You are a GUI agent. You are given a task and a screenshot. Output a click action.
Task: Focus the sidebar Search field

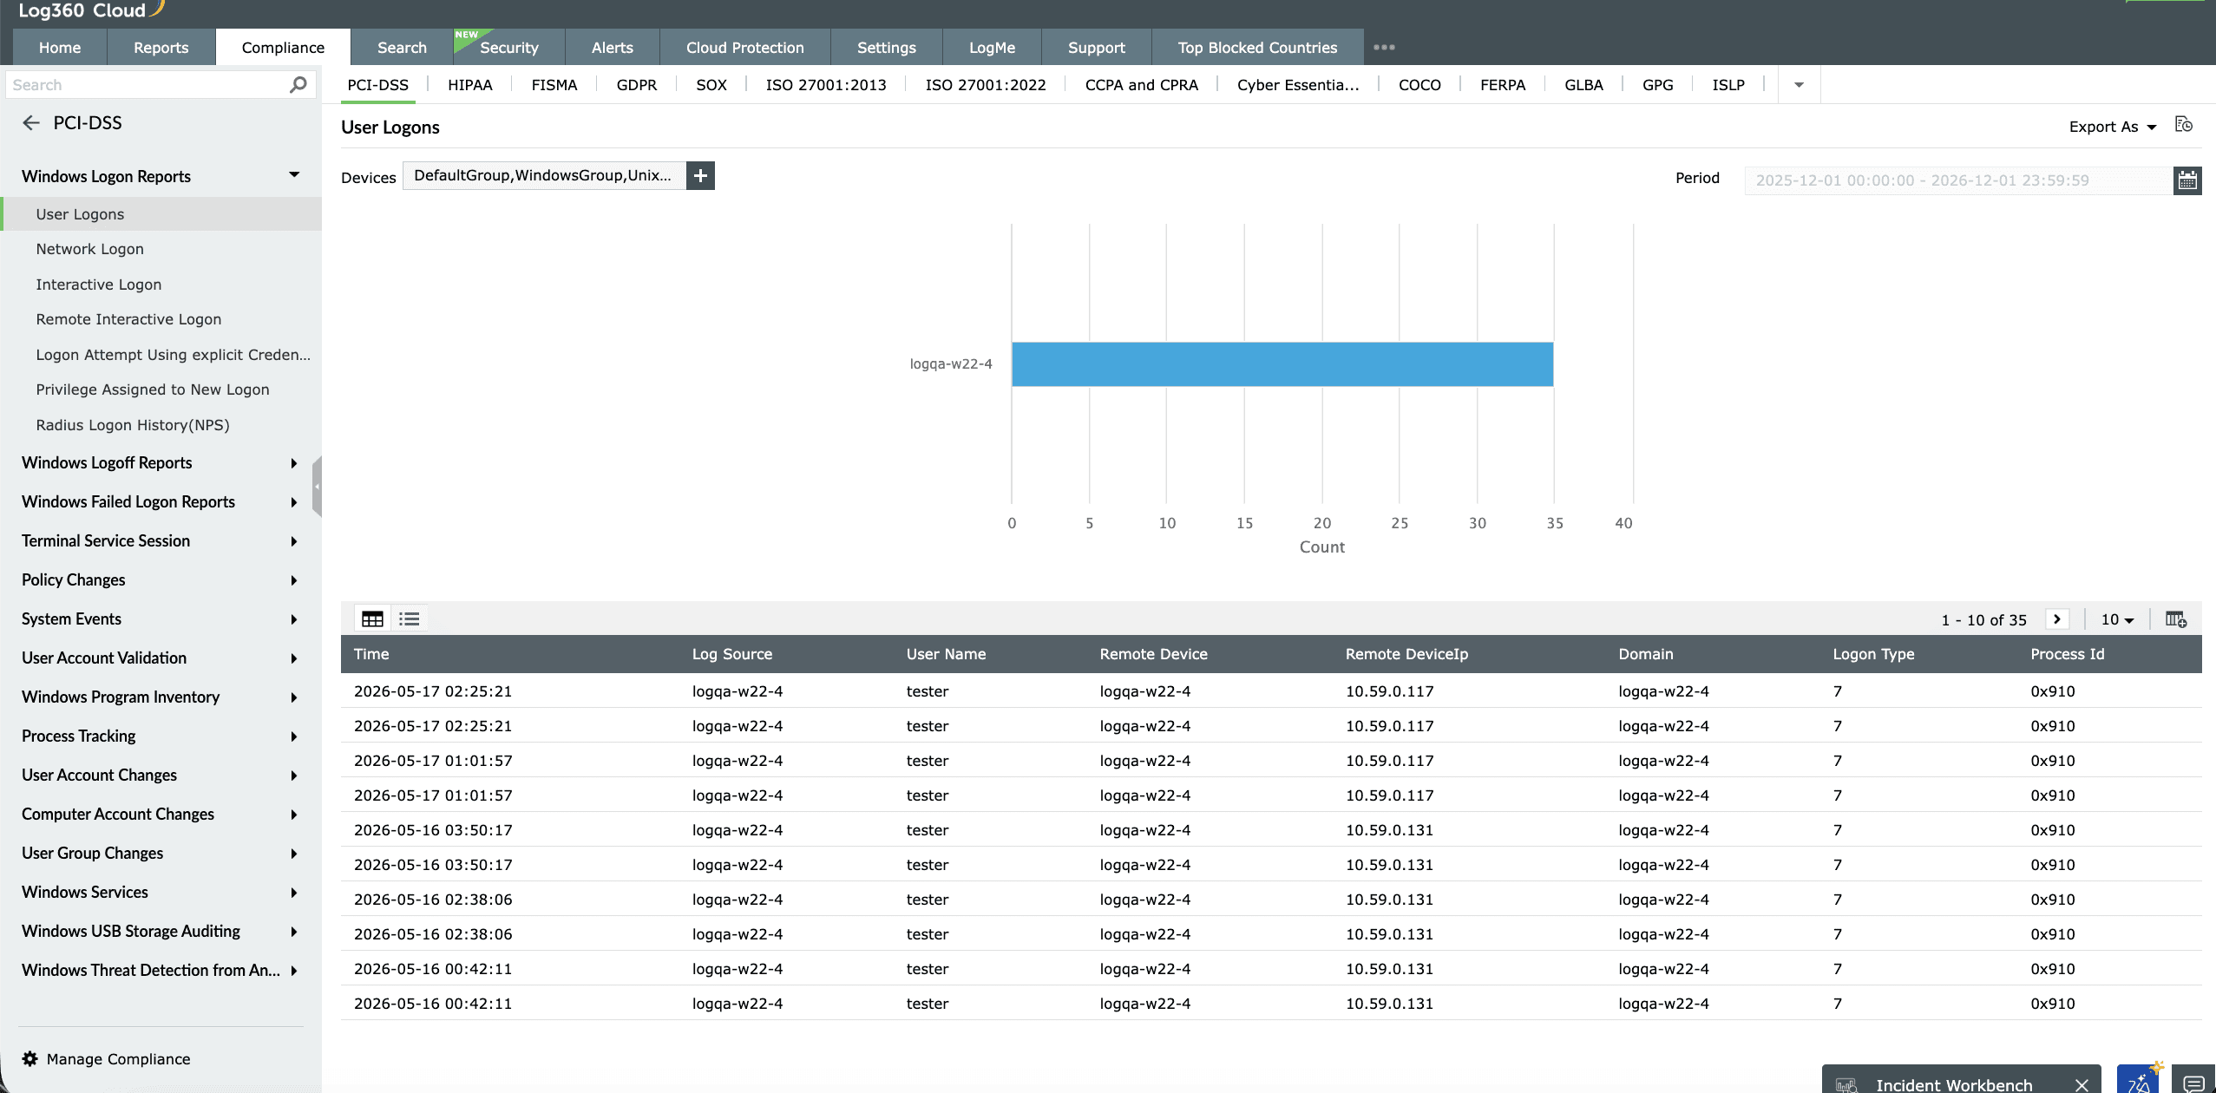148,85
